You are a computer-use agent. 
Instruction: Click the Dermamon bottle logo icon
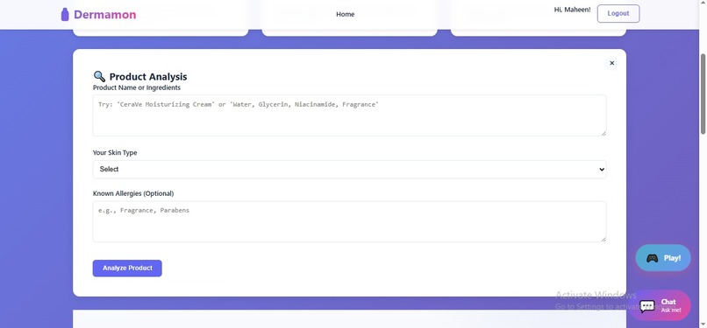pos(65,14)
